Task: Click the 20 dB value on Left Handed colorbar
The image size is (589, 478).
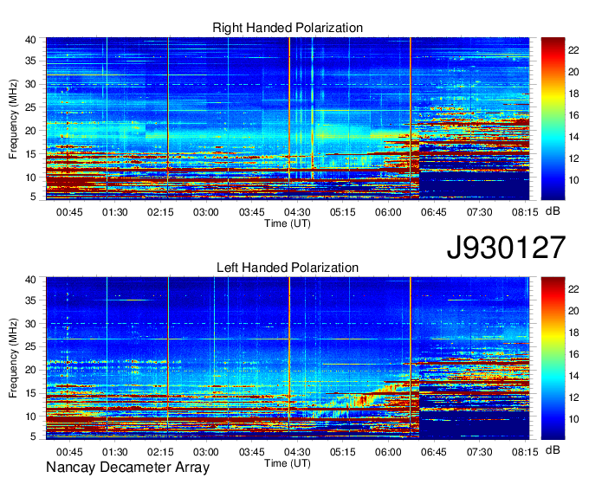Action: [573, 311]
